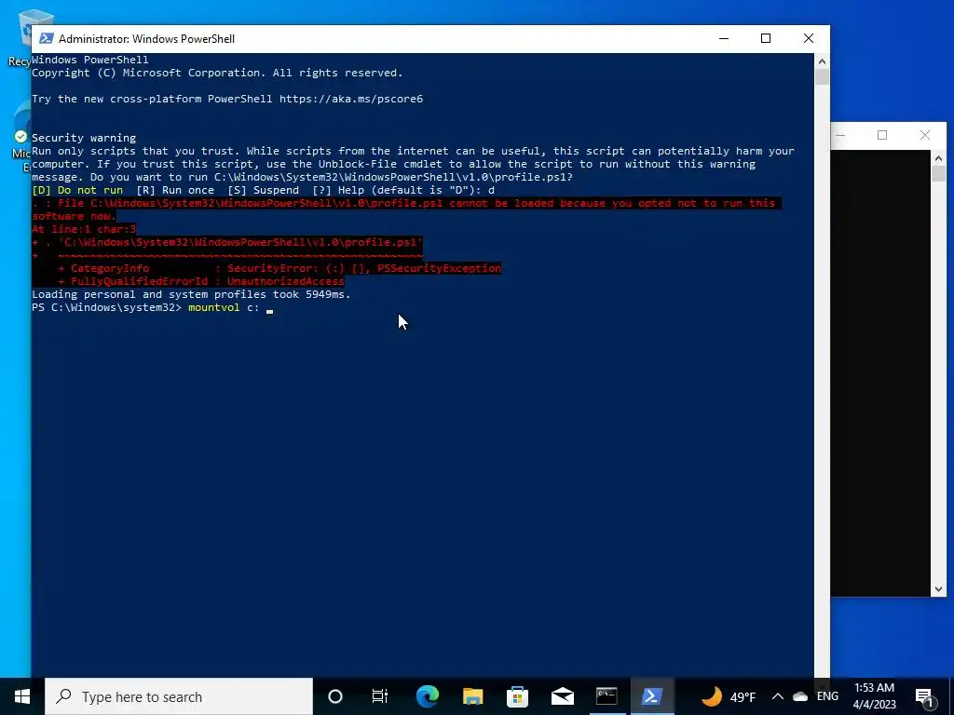Click the https://aka.ms/pscore6 URL text
The image size is (954, 715).
[x=351, y=99]
